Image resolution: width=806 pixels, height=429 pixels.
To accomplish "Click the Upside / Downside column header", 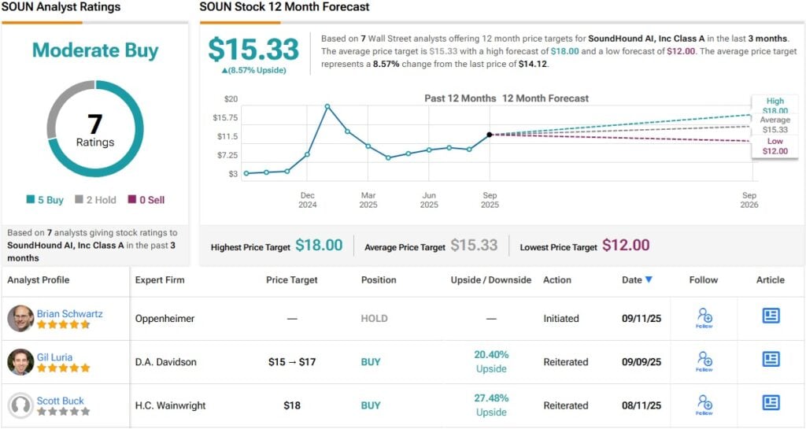I will point(490,279).
